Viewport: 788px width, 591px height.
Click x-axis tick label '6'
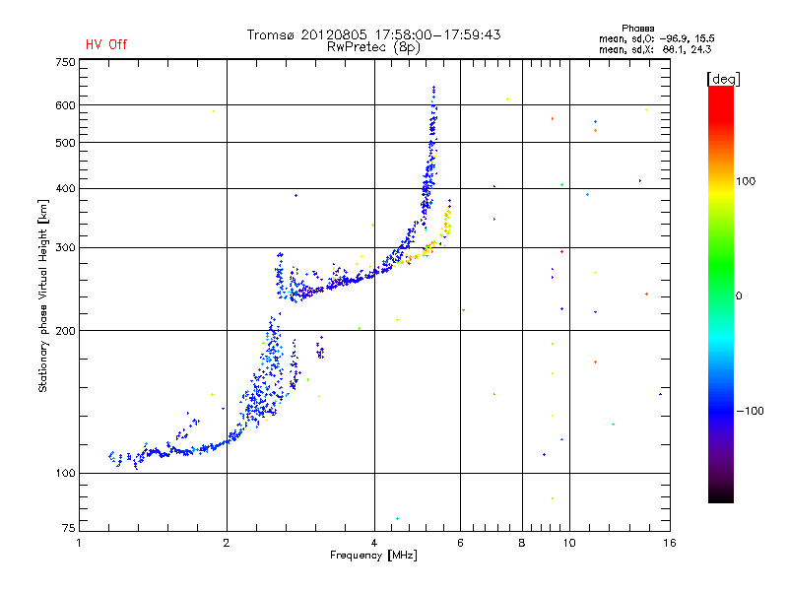point(460,543)
